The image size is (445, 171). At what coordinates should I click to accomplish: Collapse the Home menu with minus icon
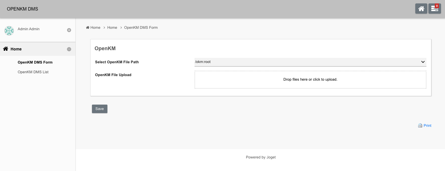pos(69,49)
